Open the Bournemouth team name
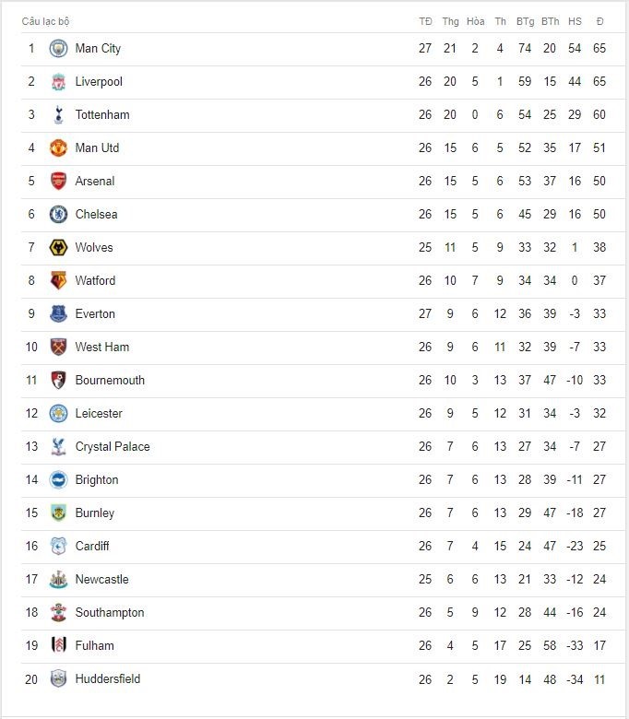 point(110,380)
